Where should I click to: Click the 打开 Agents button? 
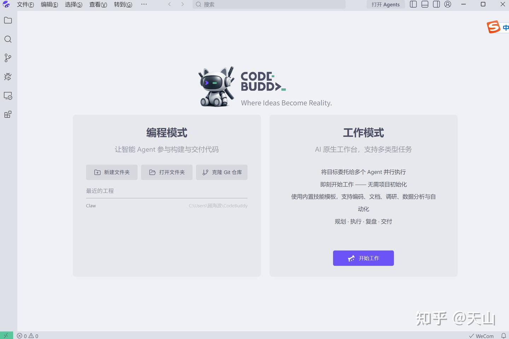[386, 4]
